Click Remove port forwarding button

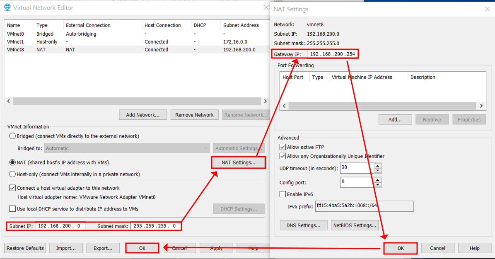[432, 120]
